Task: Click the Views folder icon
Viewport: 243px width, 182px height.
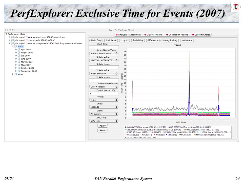Action: pos(16,74)
